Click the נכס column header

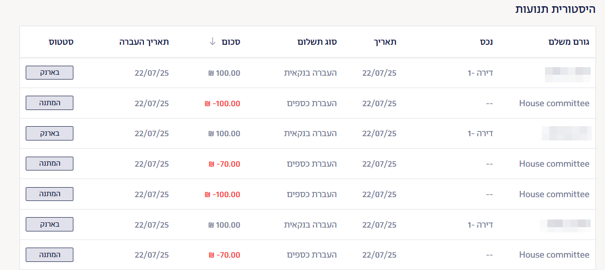tap(486, 42)
